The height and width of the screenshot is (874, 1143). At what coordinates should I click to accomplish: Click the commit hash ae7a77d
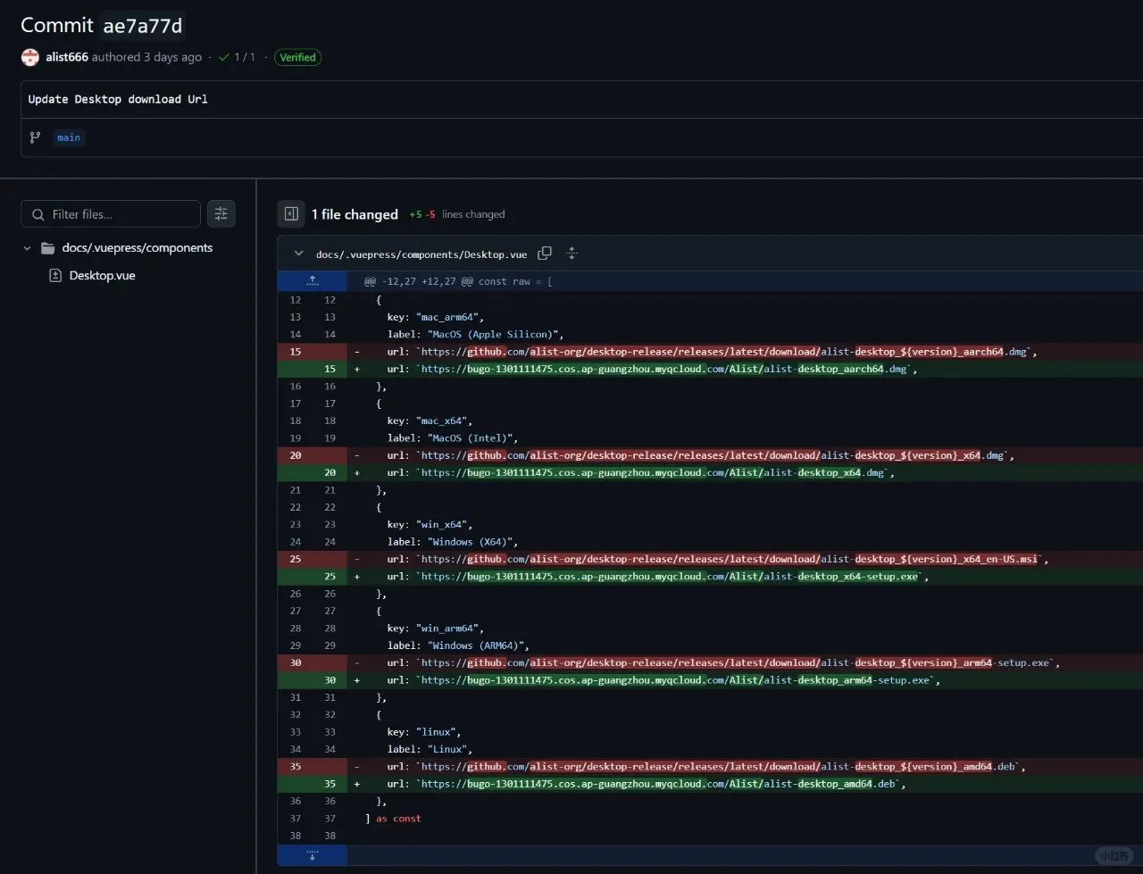pyautogui.click(x=143, y=26)
